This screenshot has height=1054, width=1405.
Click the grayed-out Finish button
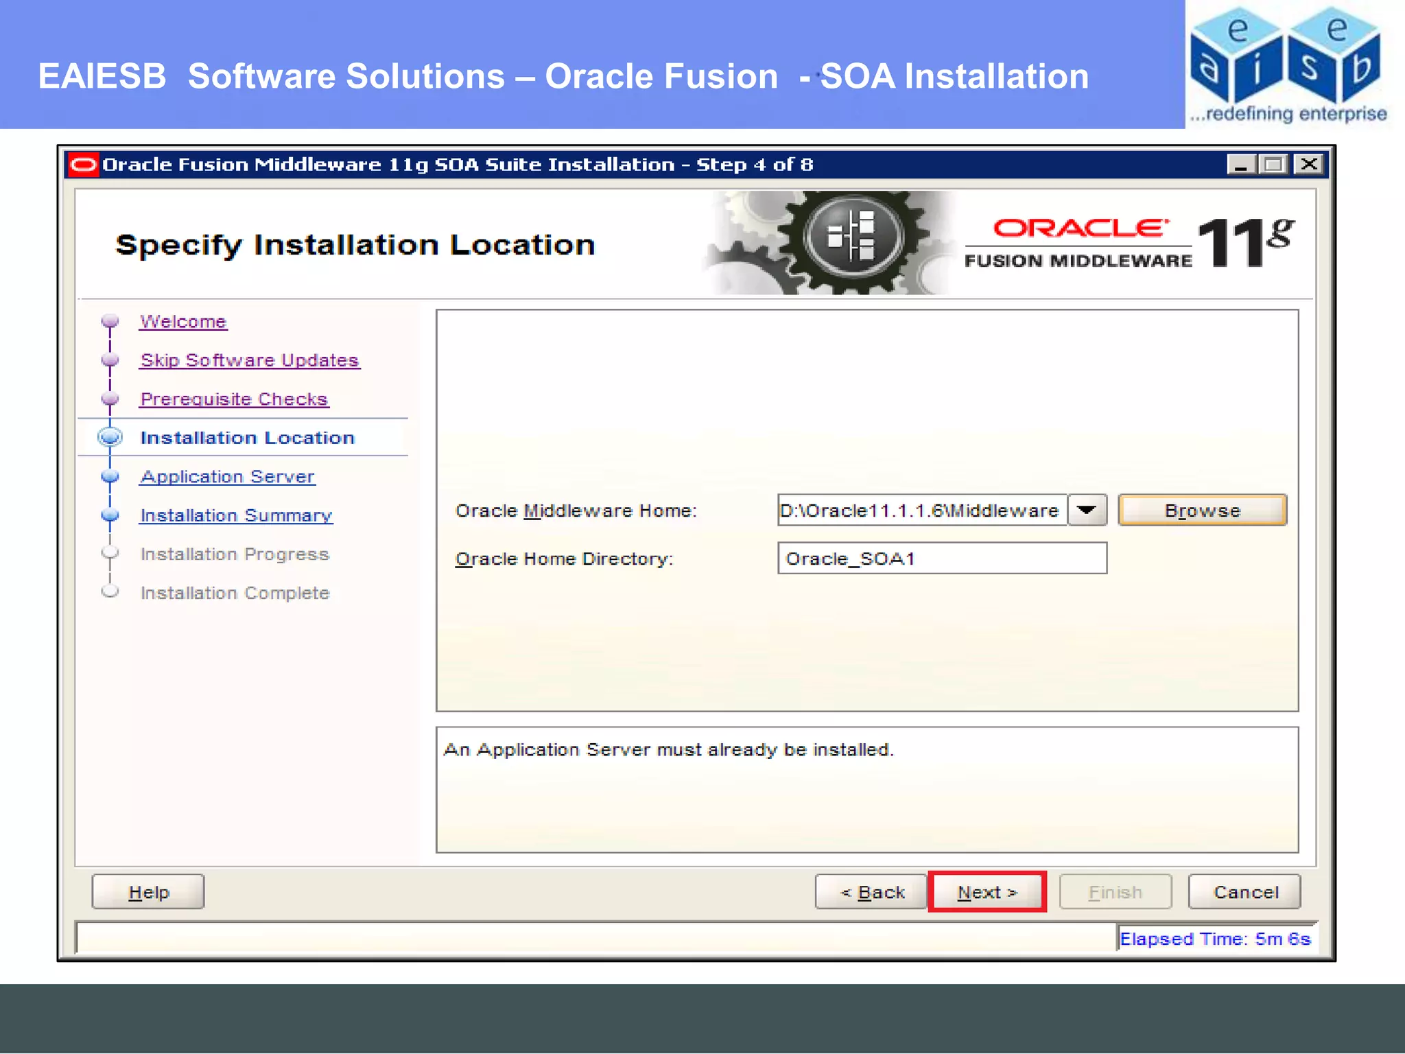coord(1115,892)
